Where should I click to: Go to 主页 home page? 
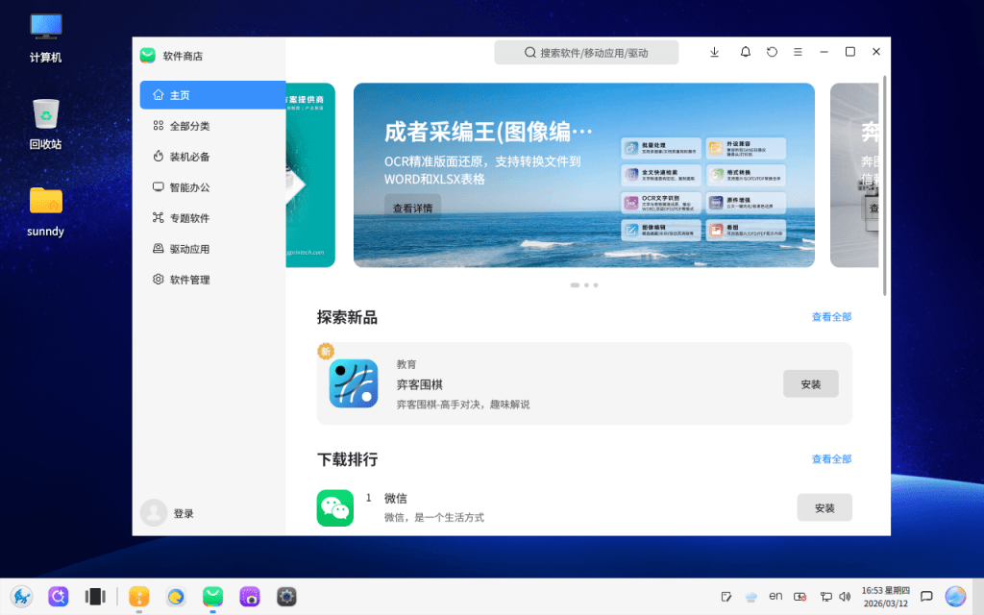click(212, 95)
